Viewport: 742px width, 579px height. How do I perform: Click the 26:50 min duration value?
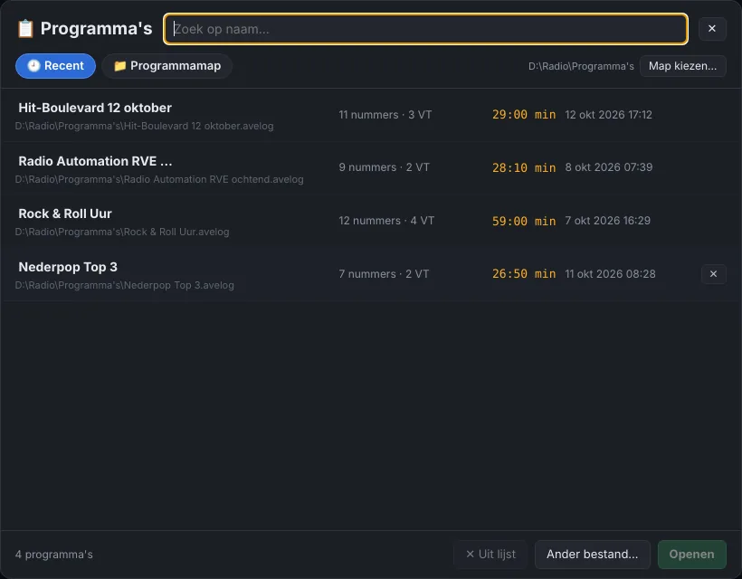click(x=524, y=274)
